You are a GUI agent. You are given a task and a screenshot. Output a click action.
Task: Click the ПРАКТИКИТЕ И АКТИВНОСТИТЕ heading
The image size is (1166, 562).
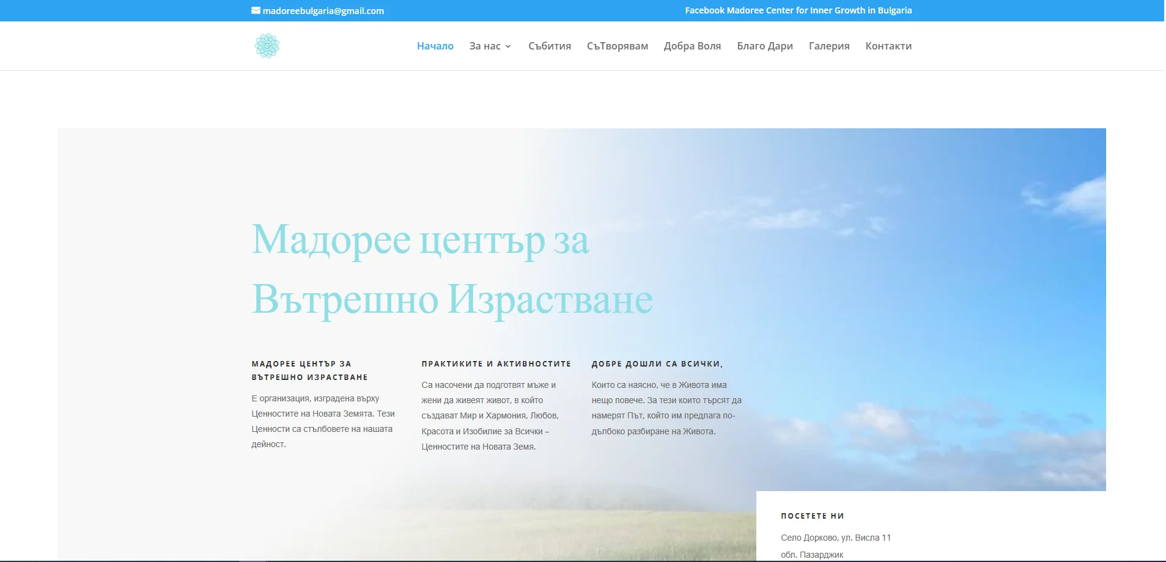[496, 363]
